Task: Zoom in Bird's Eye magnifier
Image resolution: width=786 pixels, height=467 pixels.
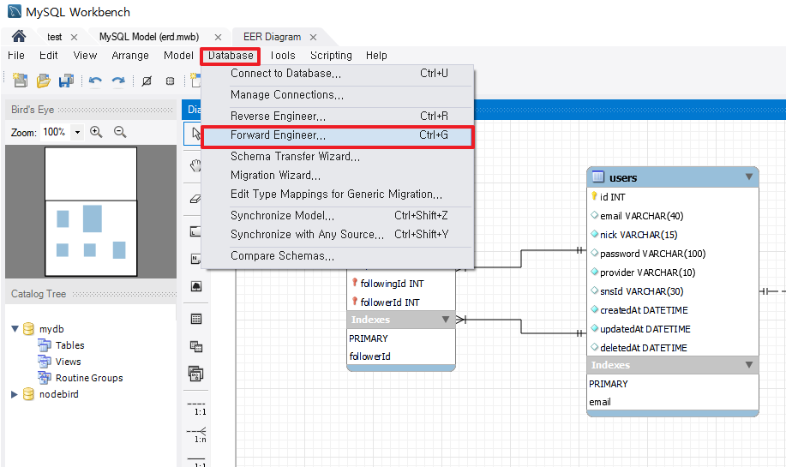Action: [96, 132]
